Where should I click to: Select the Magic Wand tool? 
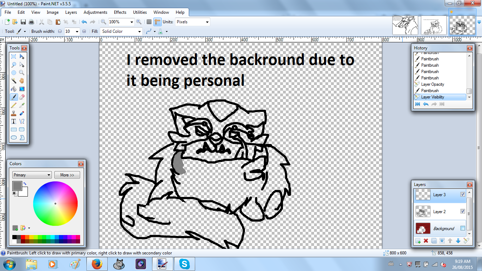click(x=14, y=81)
